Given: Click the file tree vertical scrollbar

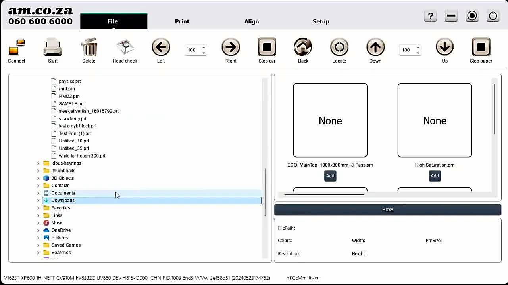Looking at the screenshot, I should click(x=265, y=192).
